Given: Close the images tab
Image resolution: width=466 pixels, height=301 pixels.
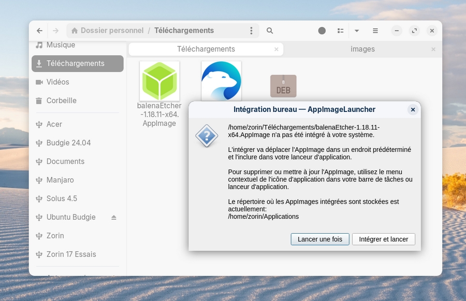Looking at the screenshot, I should tap(433, 49).
